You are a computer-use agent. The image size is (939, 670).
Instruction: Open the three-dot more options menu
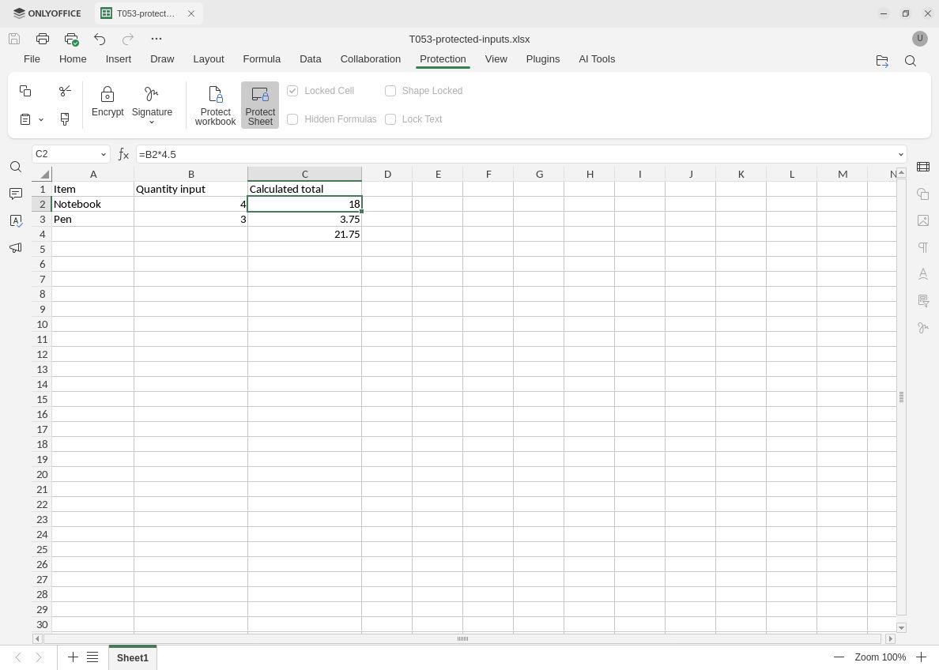coord(156,39)
